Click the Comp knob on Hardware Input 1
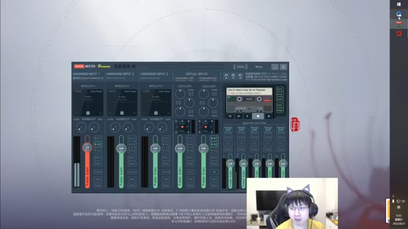The image size is (408, 229). click(x=81, y=127)
